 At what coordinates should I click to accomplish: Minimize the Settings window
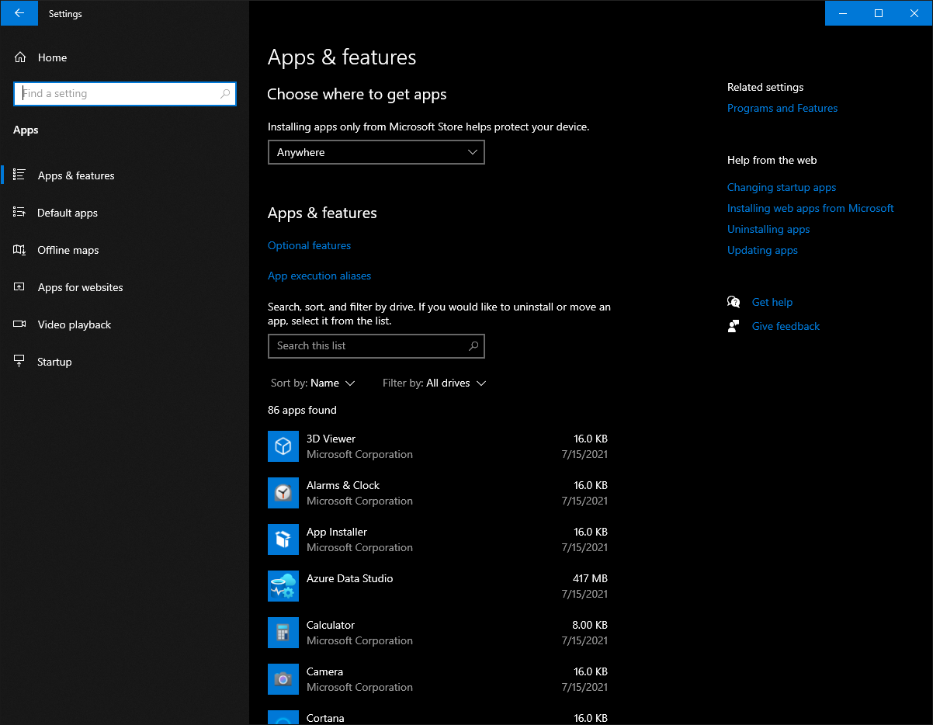(x=843, y=13)
